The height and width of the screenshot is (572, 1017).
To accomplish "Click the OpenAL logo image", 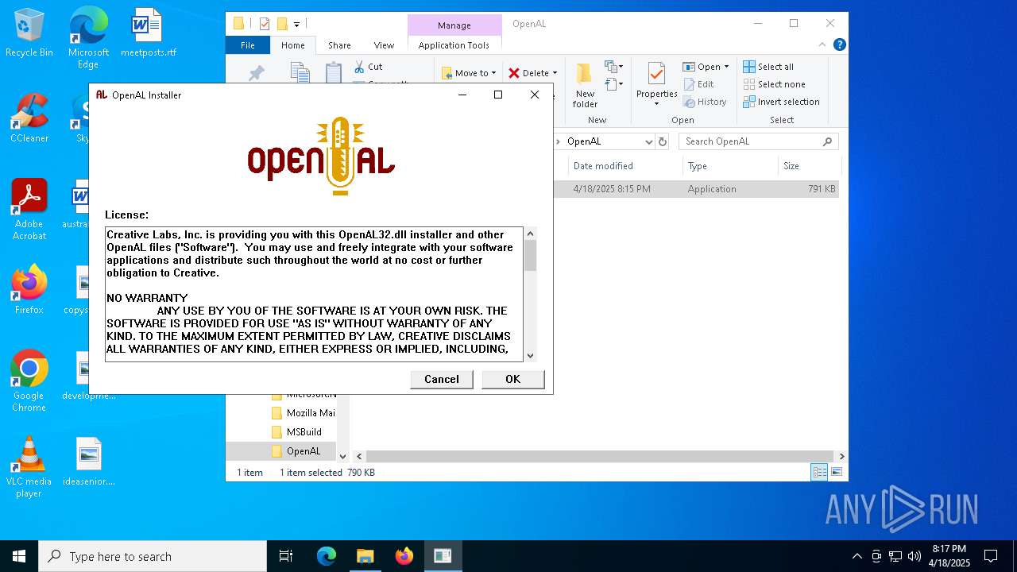I will point(321,157).
